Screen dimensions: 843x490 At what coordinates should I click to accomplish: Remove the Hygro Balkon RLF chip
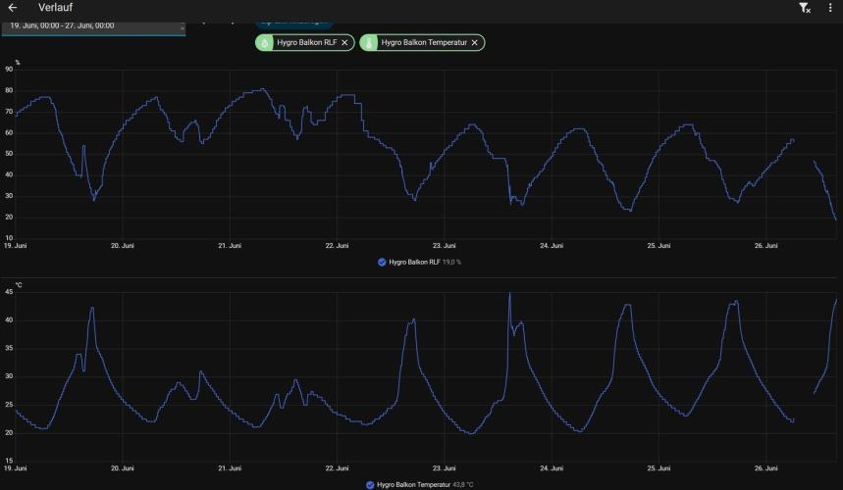click(x=344, y=42)
